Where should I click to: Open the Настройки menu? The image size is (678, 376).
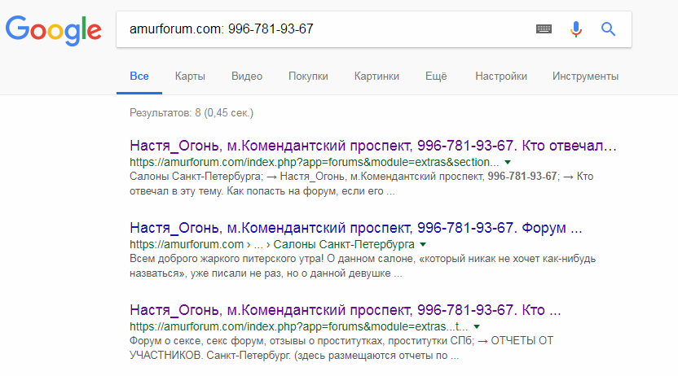click(501, 77)
